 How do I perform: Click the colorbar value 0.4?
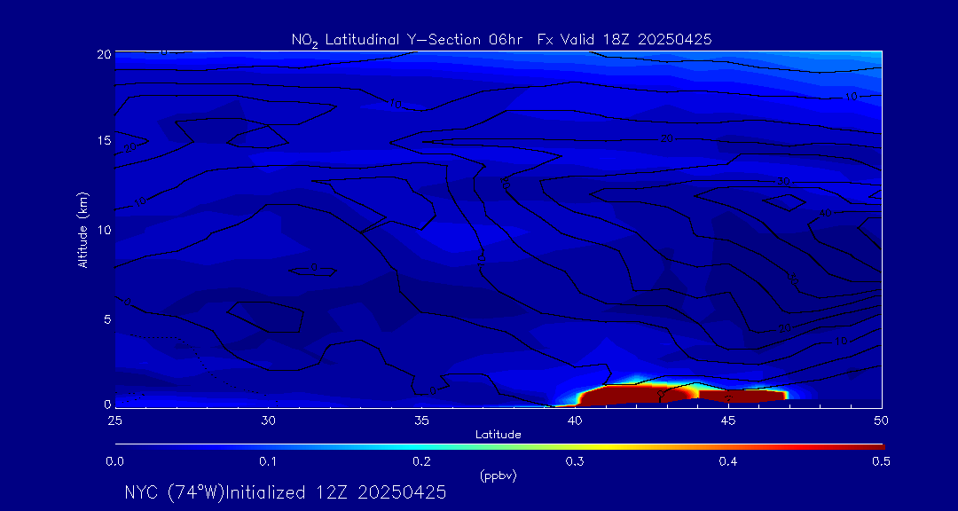coord(728,462)
